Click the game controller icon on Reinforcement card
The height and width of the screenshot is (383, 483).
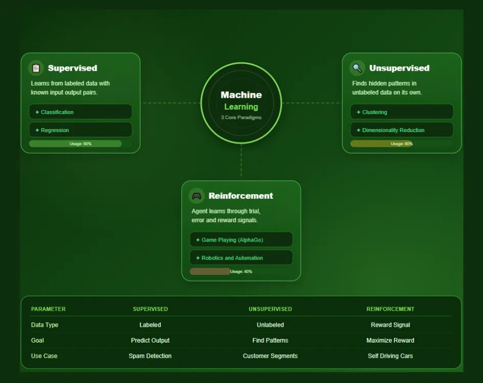196,196
